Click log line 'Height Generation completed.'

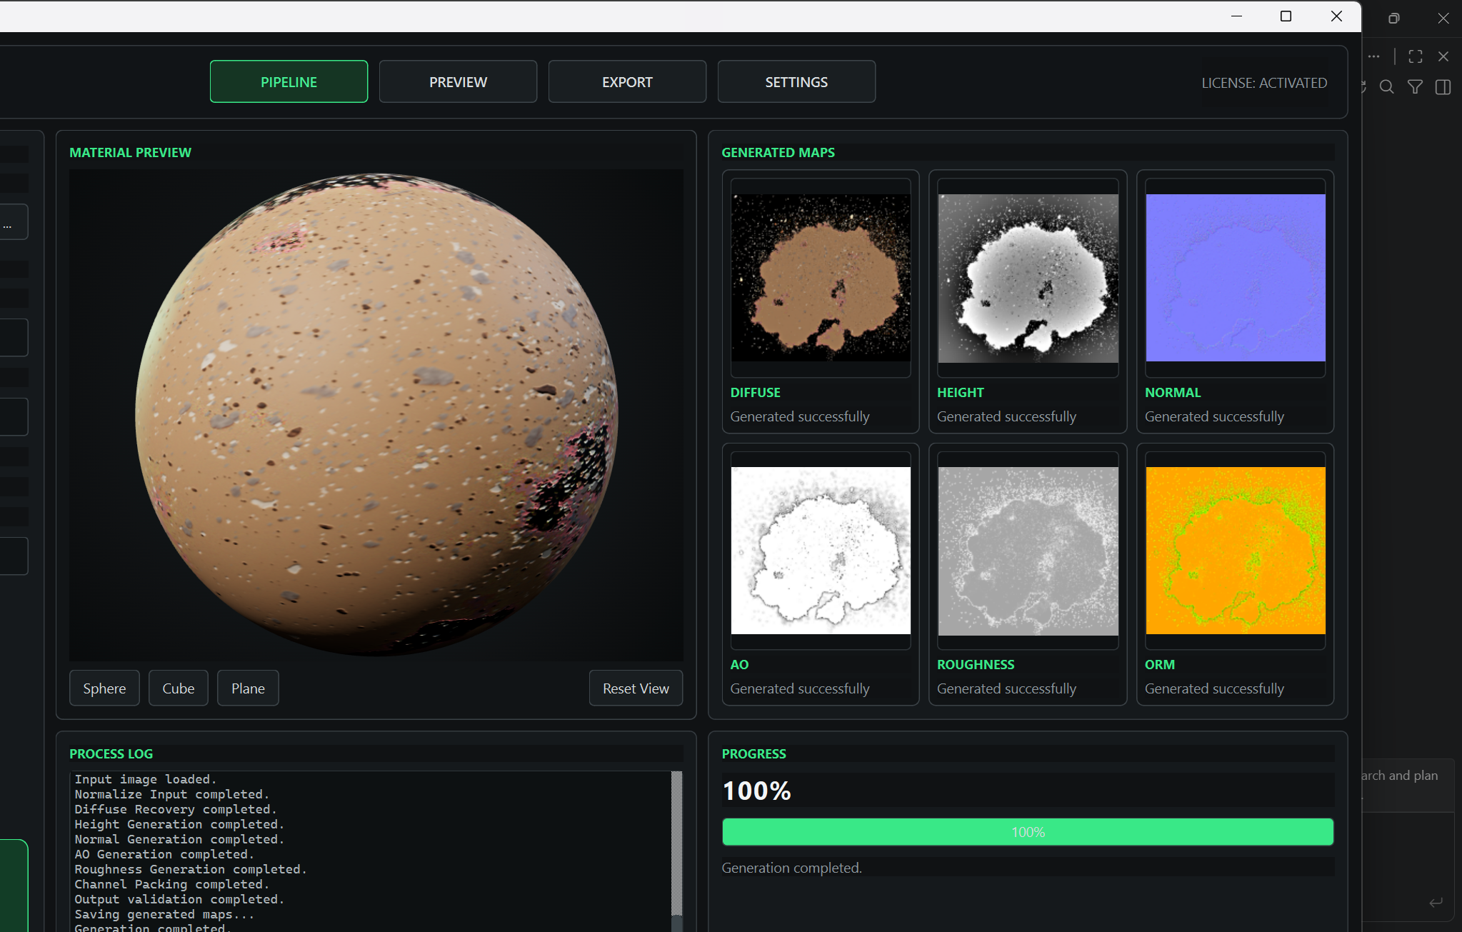(x=179, y=824)
